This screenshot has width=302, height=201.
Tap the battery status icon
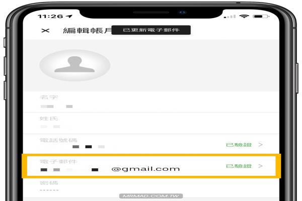(261, 17)
